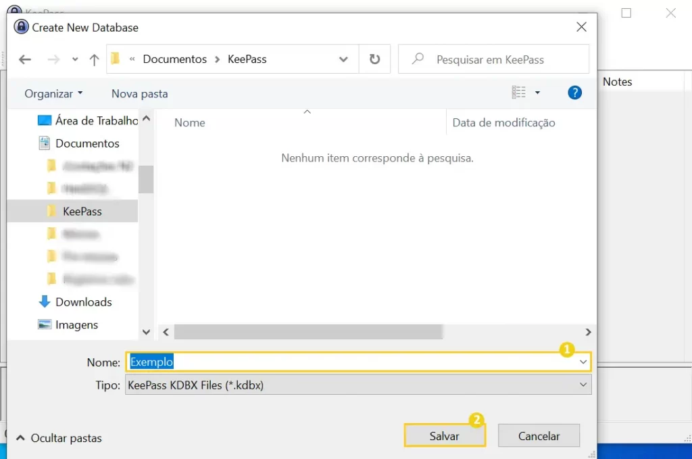692x459 pixels.
Task: Select Área de Trabalho in the folder tree
Action: (97, 120)
